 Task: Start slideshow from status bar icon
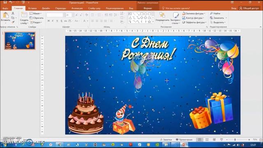(221, 140)
